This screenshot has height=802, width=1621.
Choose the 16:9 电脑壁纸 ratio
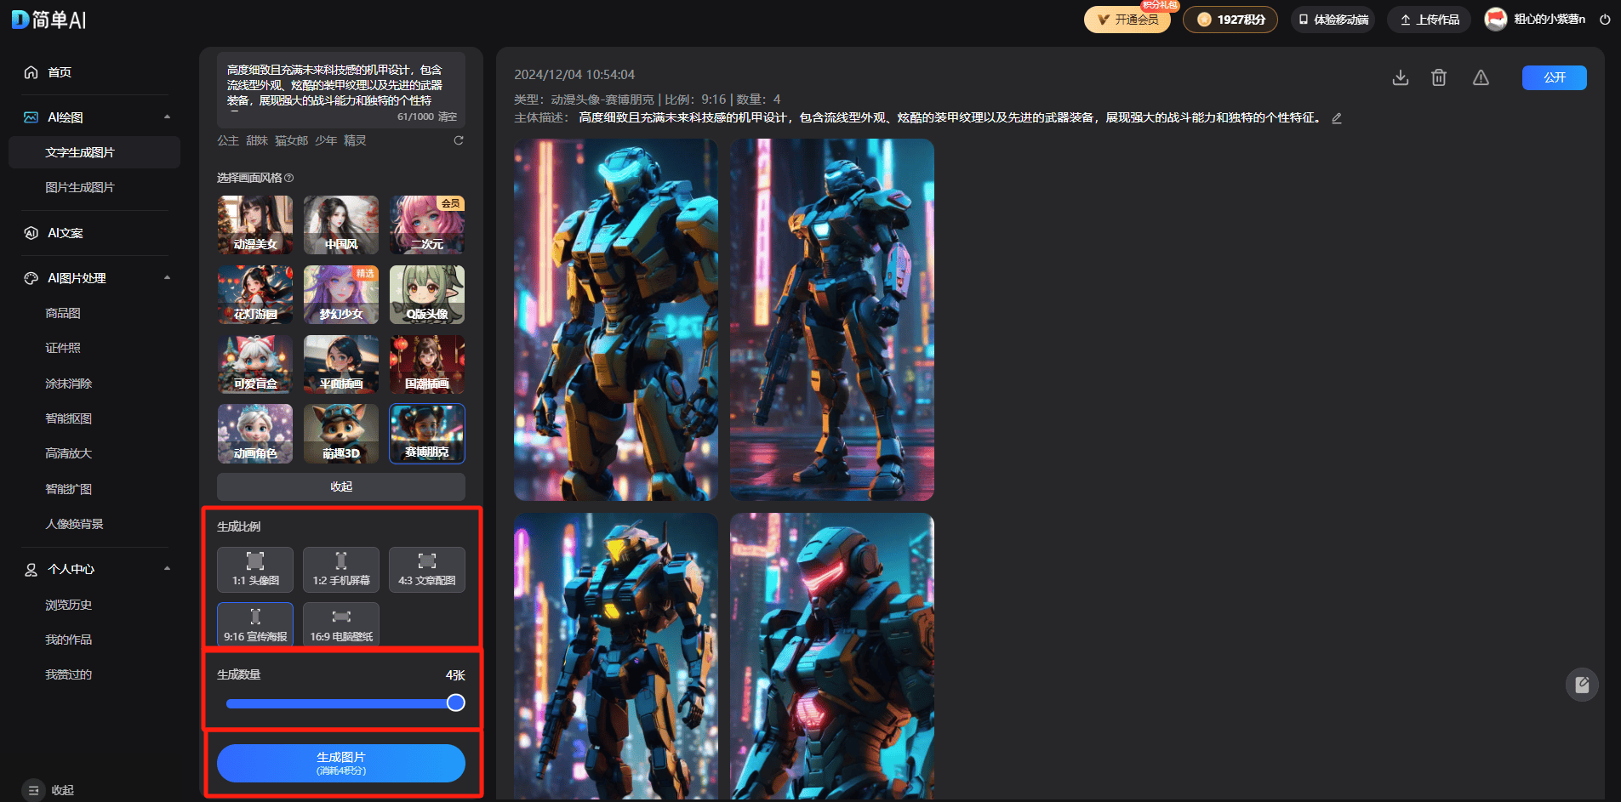(341, 624)
